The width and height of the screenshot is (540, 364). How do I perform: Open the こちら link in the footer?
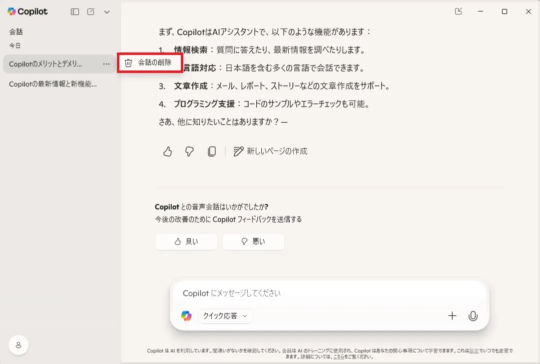[x=339, y=357]
